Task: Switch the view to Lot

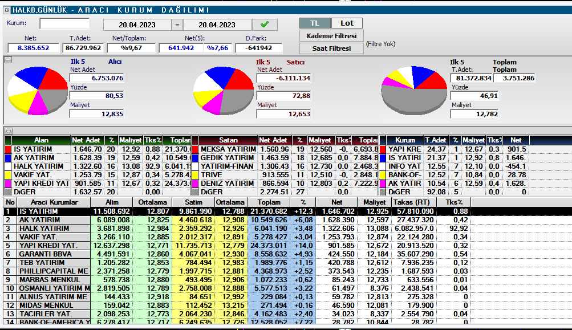Action: point(347,23)
